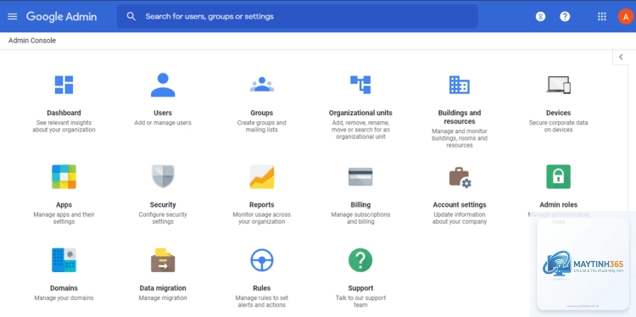Click the Admin Console breadcrumb
Viewport: 636px width, 317px height.
(x=32, y=41)
